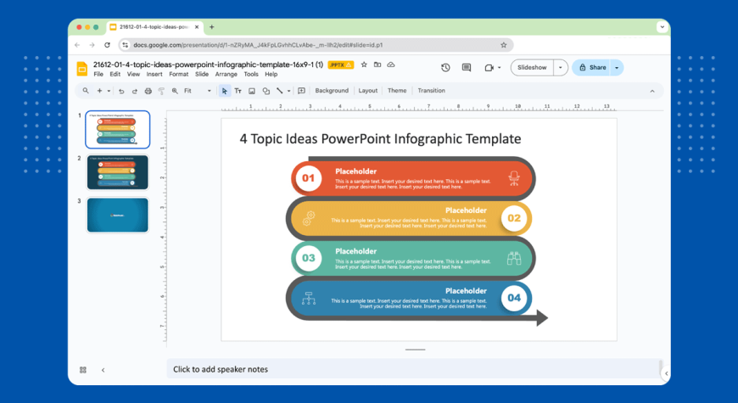The height and width of the screenshot is (403, 738).
Task: Click the presentation title name
Action: (208, 64)
